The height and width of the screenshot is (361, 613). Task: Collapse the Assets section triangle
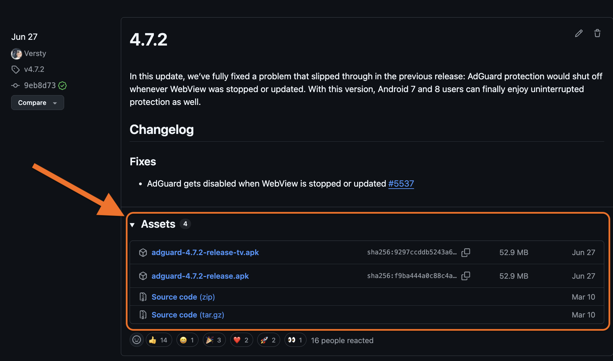point(132,225)
